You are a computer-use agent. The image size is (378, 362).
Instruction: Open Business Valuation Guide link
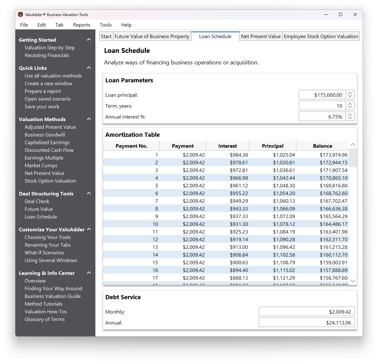[53, 296]
